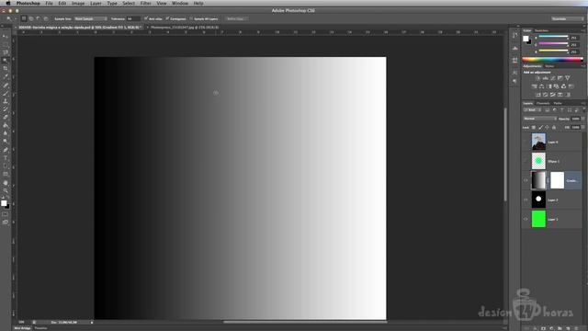Open the Mini Bridge tab
Viewport: 588px width, 331px height.
tap(22, 328)
